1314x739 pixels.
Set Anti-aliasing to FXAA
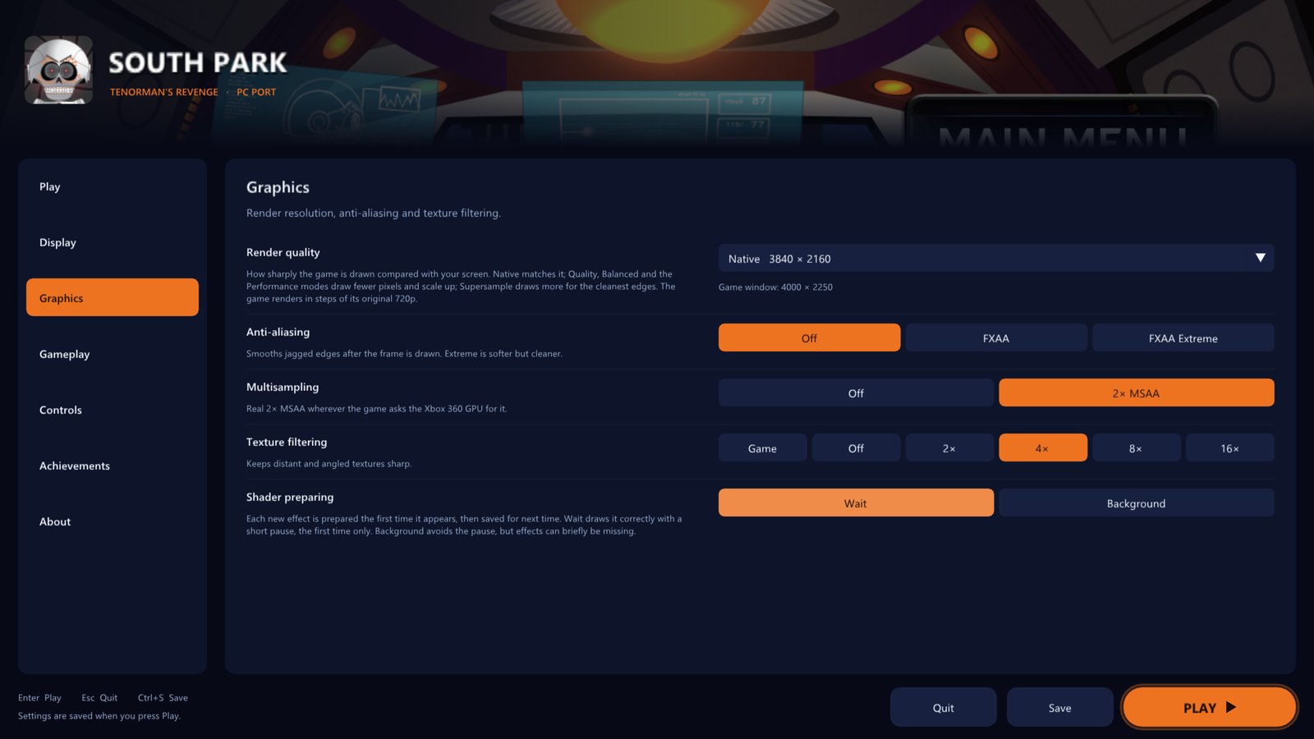coord(996,337)
